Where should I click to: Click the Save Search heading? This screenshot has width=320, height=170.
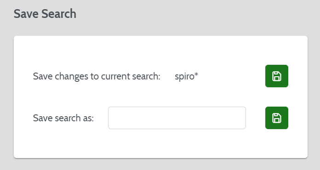[45, 14]
